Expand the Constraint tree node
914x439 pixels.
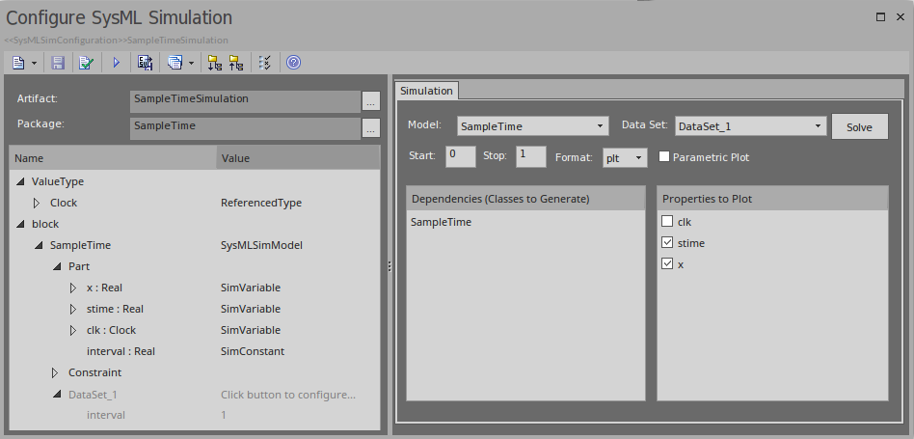pyautogui.click(x=55, y=372)
